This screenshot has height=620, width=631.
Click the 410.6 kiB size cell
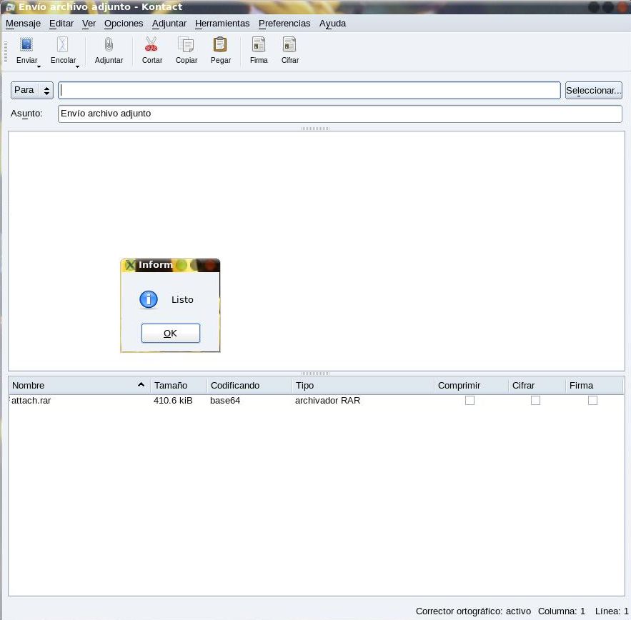click(x=173, y=400)
